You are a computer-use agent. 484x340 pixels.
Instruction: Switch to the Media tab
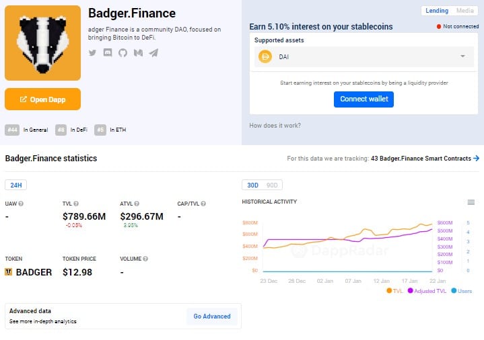coord(465,11)
